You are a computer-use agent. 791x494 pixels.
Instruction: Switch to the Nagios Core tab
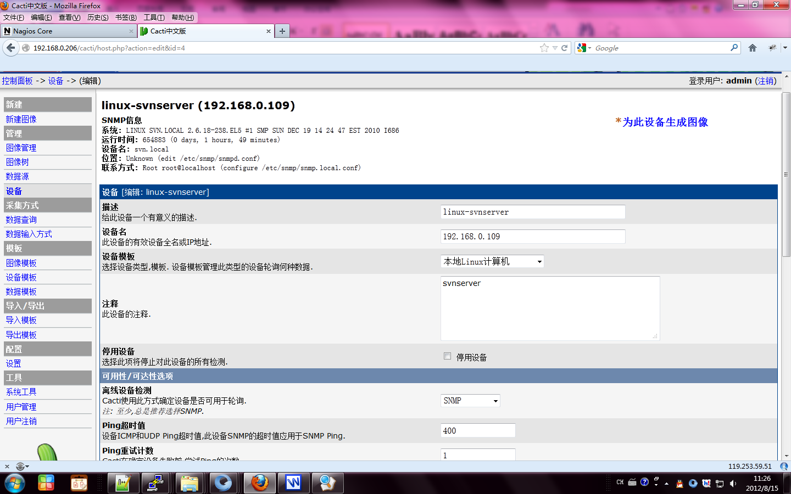coord(69,31)
